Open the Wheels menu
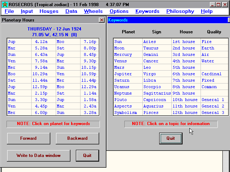 (93, 11)
